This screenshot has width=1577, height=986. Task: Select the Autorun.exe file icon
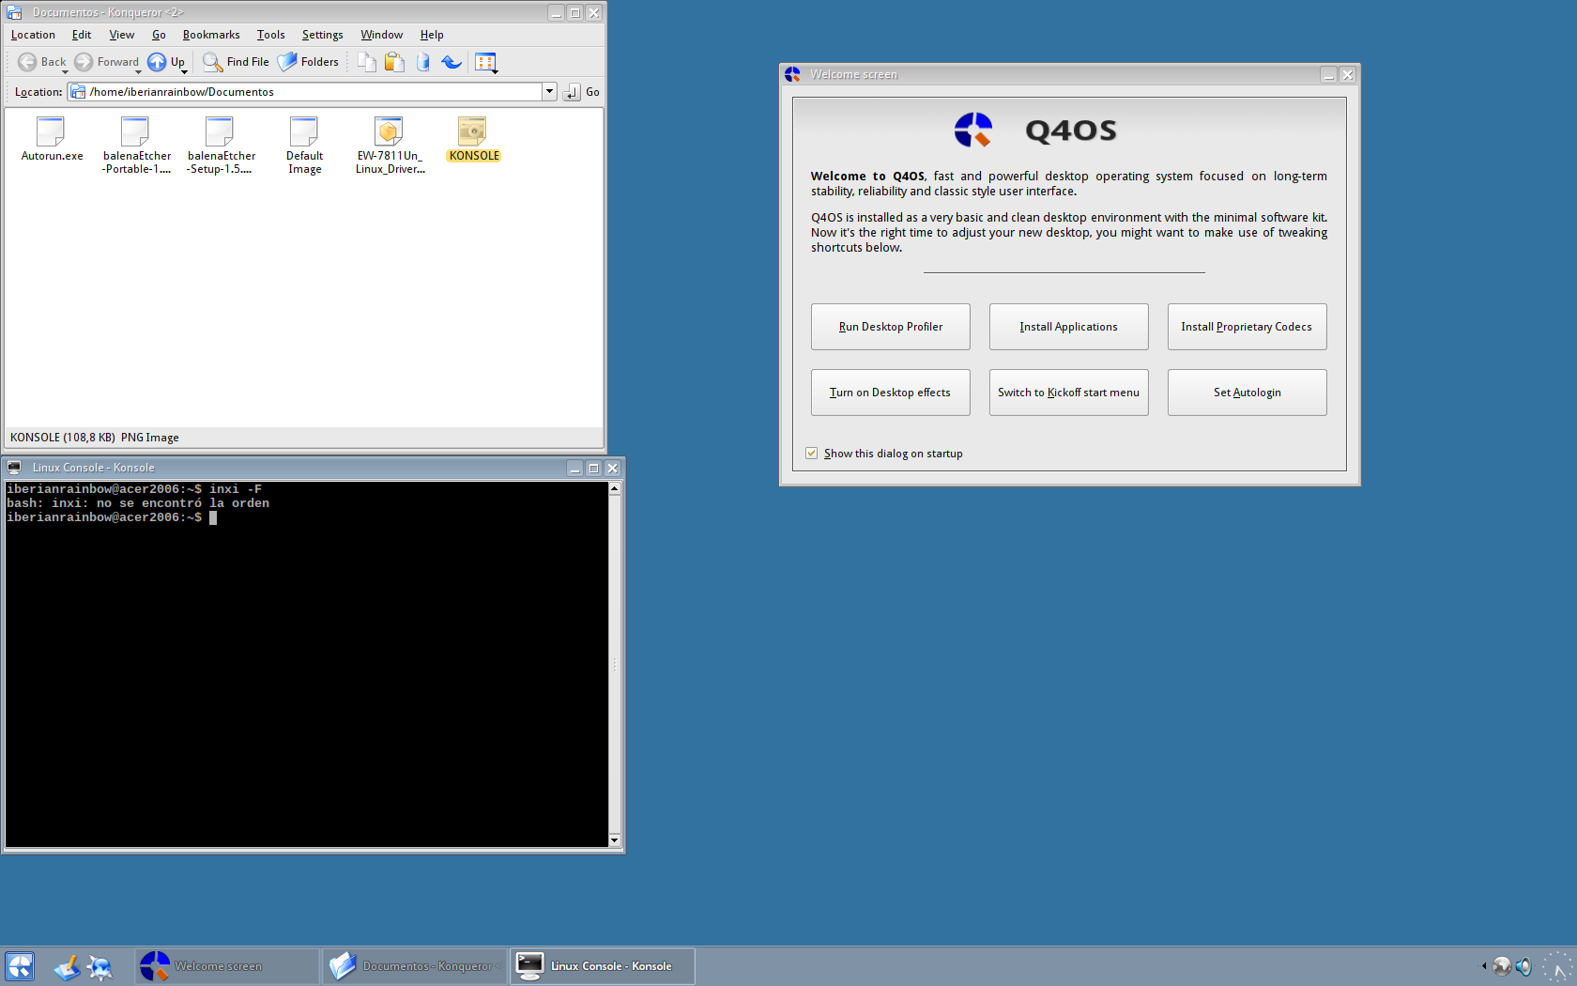click(x=51, y=132)
